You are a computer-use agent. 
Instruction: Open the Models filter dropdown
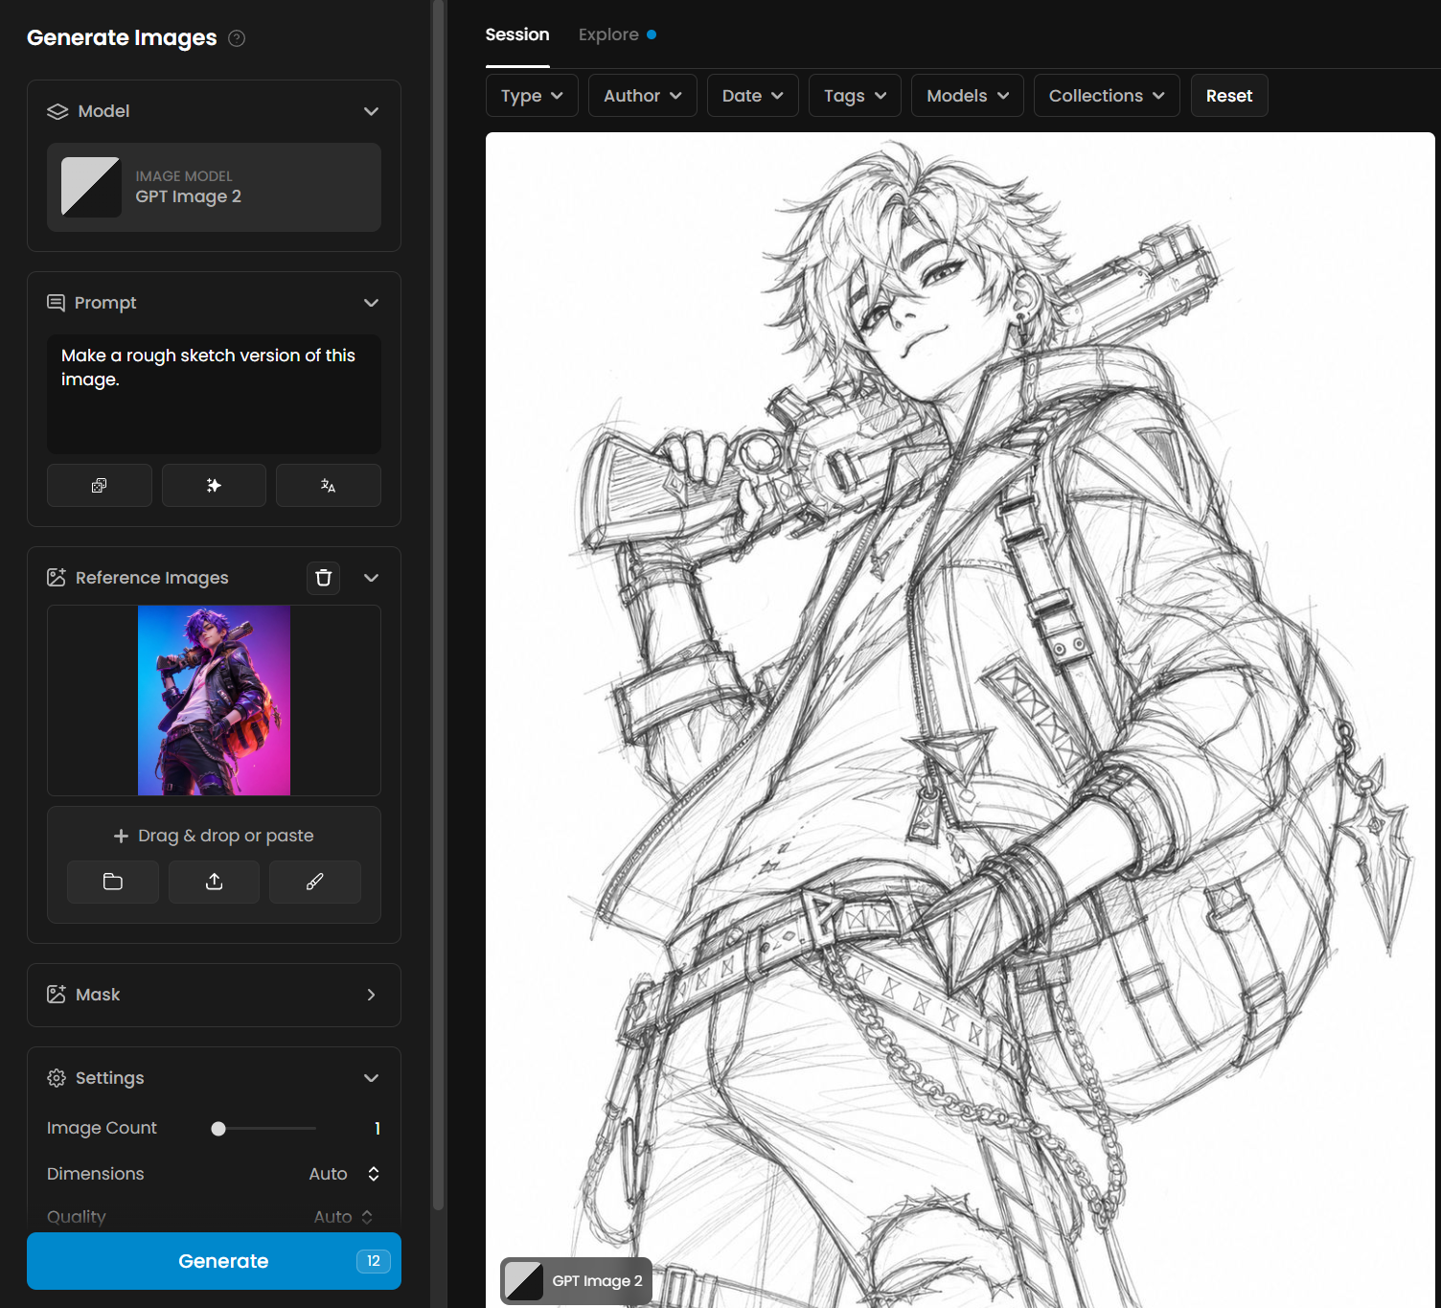pos(968,96)
